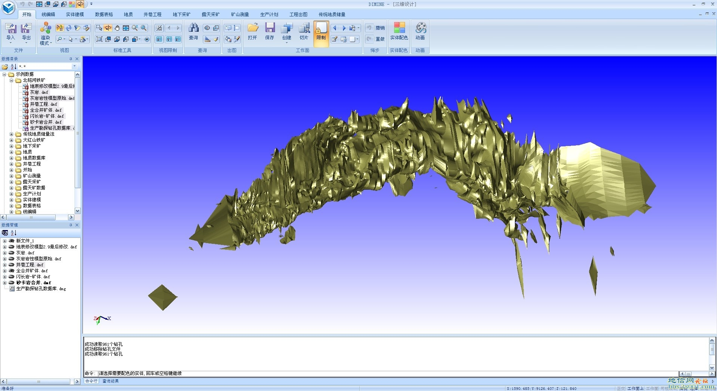Viewport: 717px width, 391px height.
Task: Click the 正交 status bar indicator
Action: [621, 388]
